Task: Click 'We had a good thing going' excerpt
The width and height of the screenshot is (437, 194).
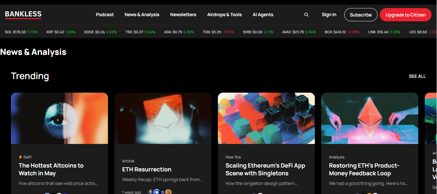Action: click(x=368, y=183)
